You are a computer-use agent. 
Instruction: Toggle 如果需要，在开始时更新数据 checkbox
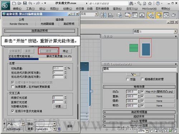pos(13,86)
